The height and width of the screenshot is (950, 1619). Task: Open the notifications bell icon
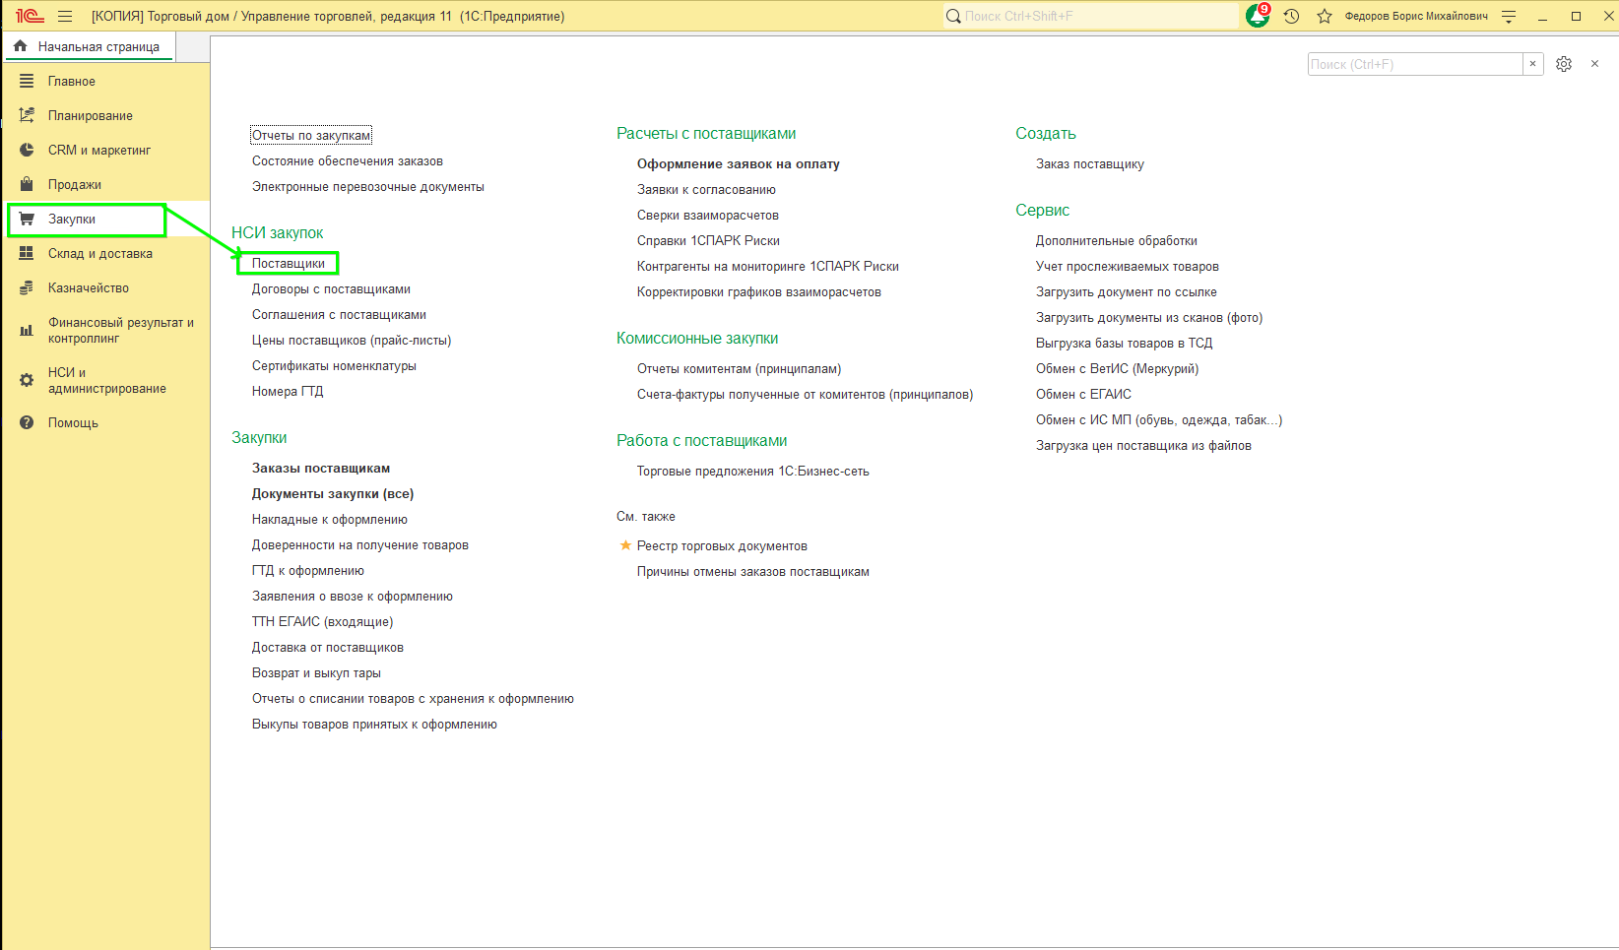1258,17
